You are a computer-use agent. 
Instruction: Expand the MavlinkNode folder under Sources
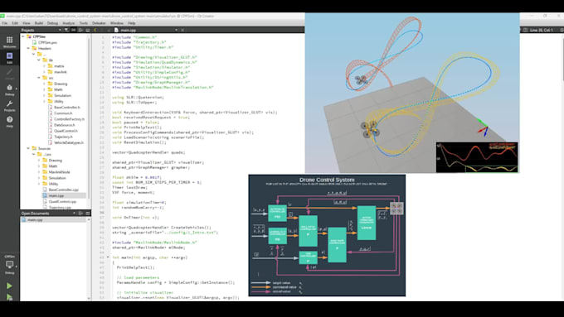coord(39,172)
